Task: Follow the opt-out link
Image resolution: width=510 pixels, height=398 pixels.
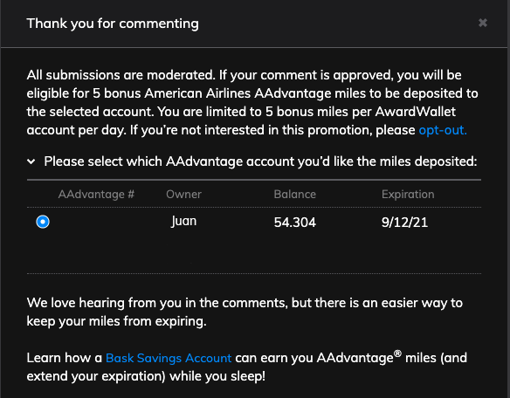Action: (443, 130)
